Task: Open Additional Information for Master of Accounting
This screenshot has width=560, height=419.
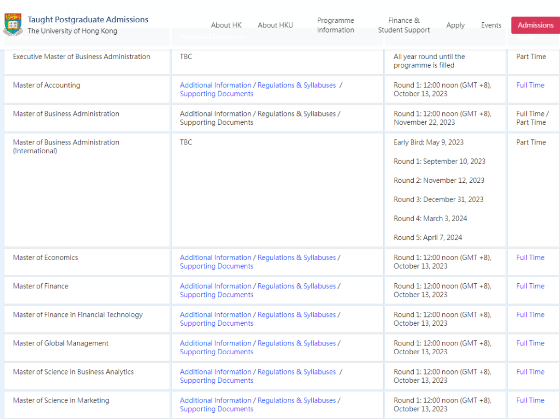Action: click(215, 85)
